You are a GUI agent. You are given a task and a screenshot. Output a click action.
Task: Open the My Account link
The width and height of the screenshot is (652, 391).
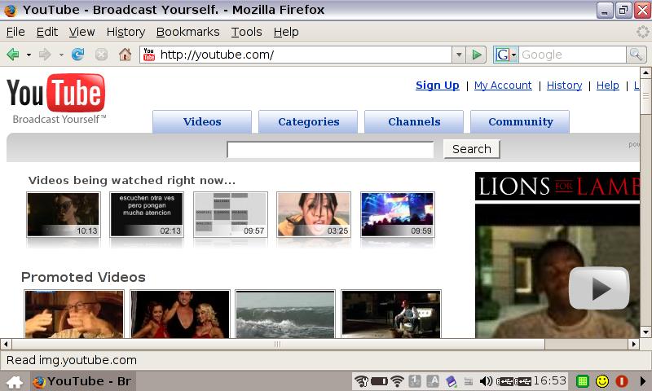coord(503,86)
